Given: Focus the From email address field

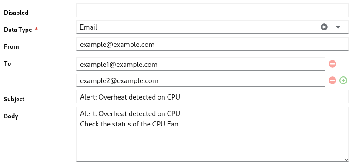Looking at the screenshot, I should pyautogui.click(x=212, y=44).
